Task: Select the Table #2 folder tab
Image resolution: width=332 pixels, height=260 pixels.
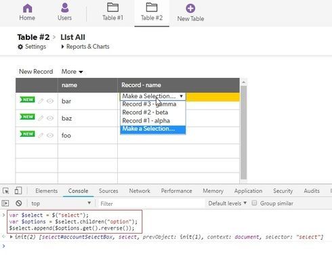Action: (152, 12)
